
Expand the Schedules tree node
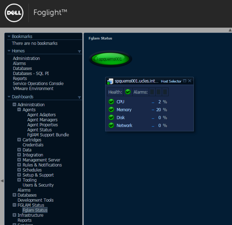coord(19,170)
